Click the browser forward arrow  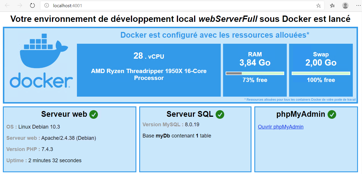tap(20, 5)
